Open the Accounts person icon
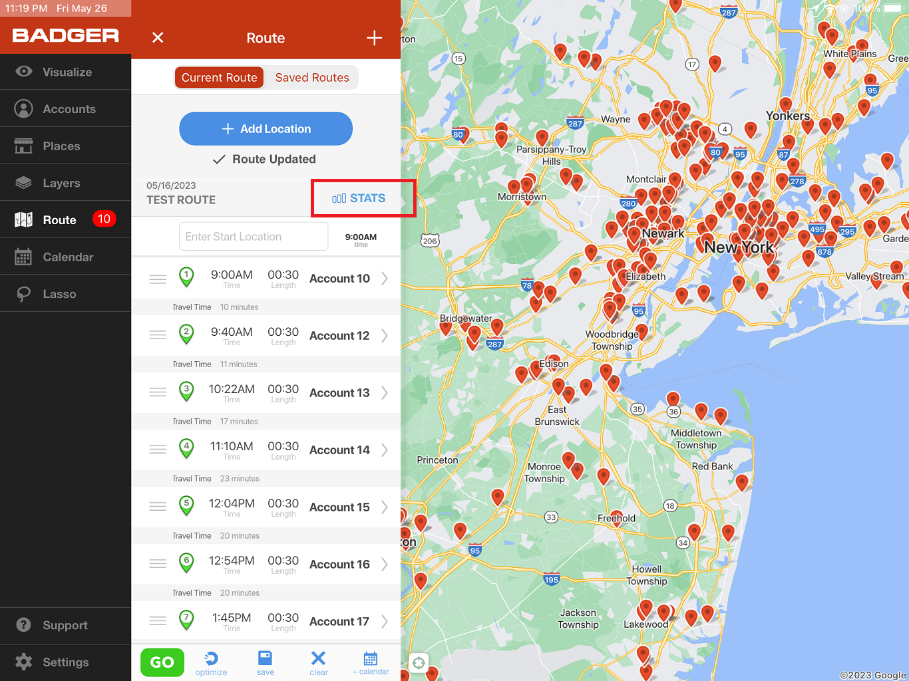This screenshot has width=909, height=681. coord(24,108)
